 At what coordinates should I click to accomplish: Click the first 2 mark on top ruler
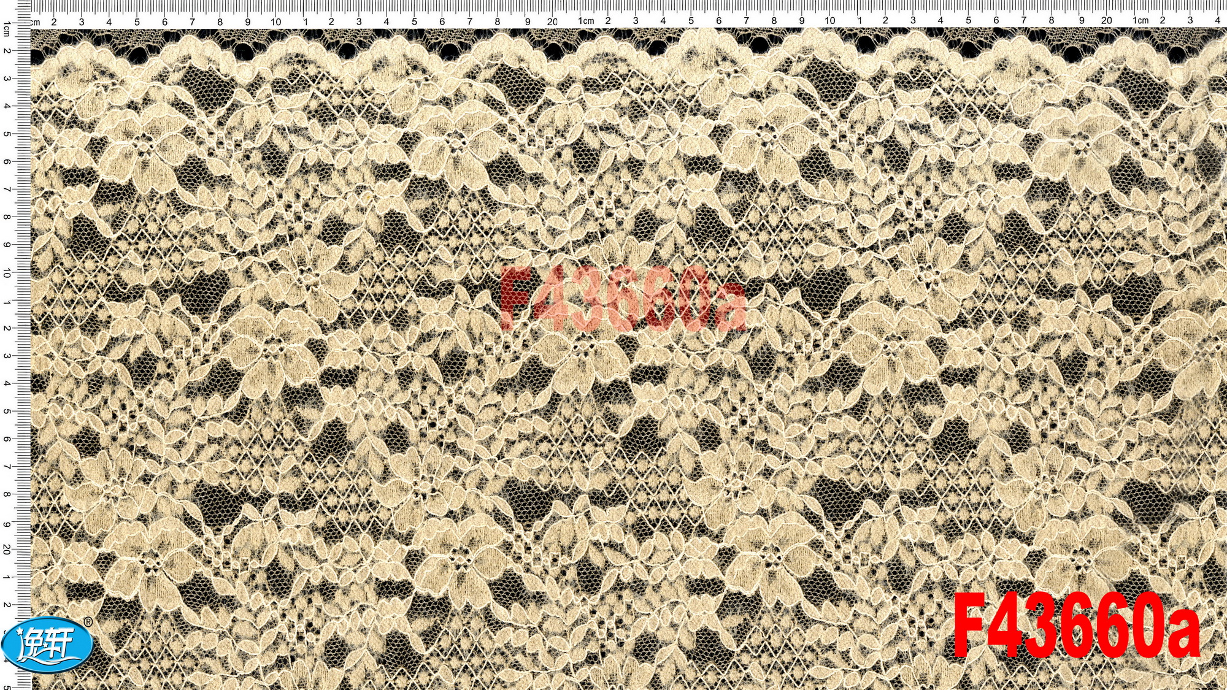[x=54, y=21]
